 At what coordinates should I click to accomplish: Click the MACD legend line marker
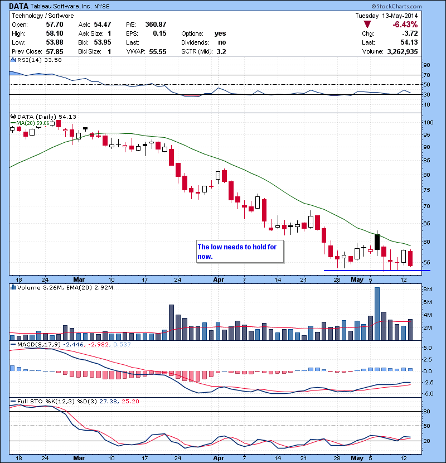(13, 344)
